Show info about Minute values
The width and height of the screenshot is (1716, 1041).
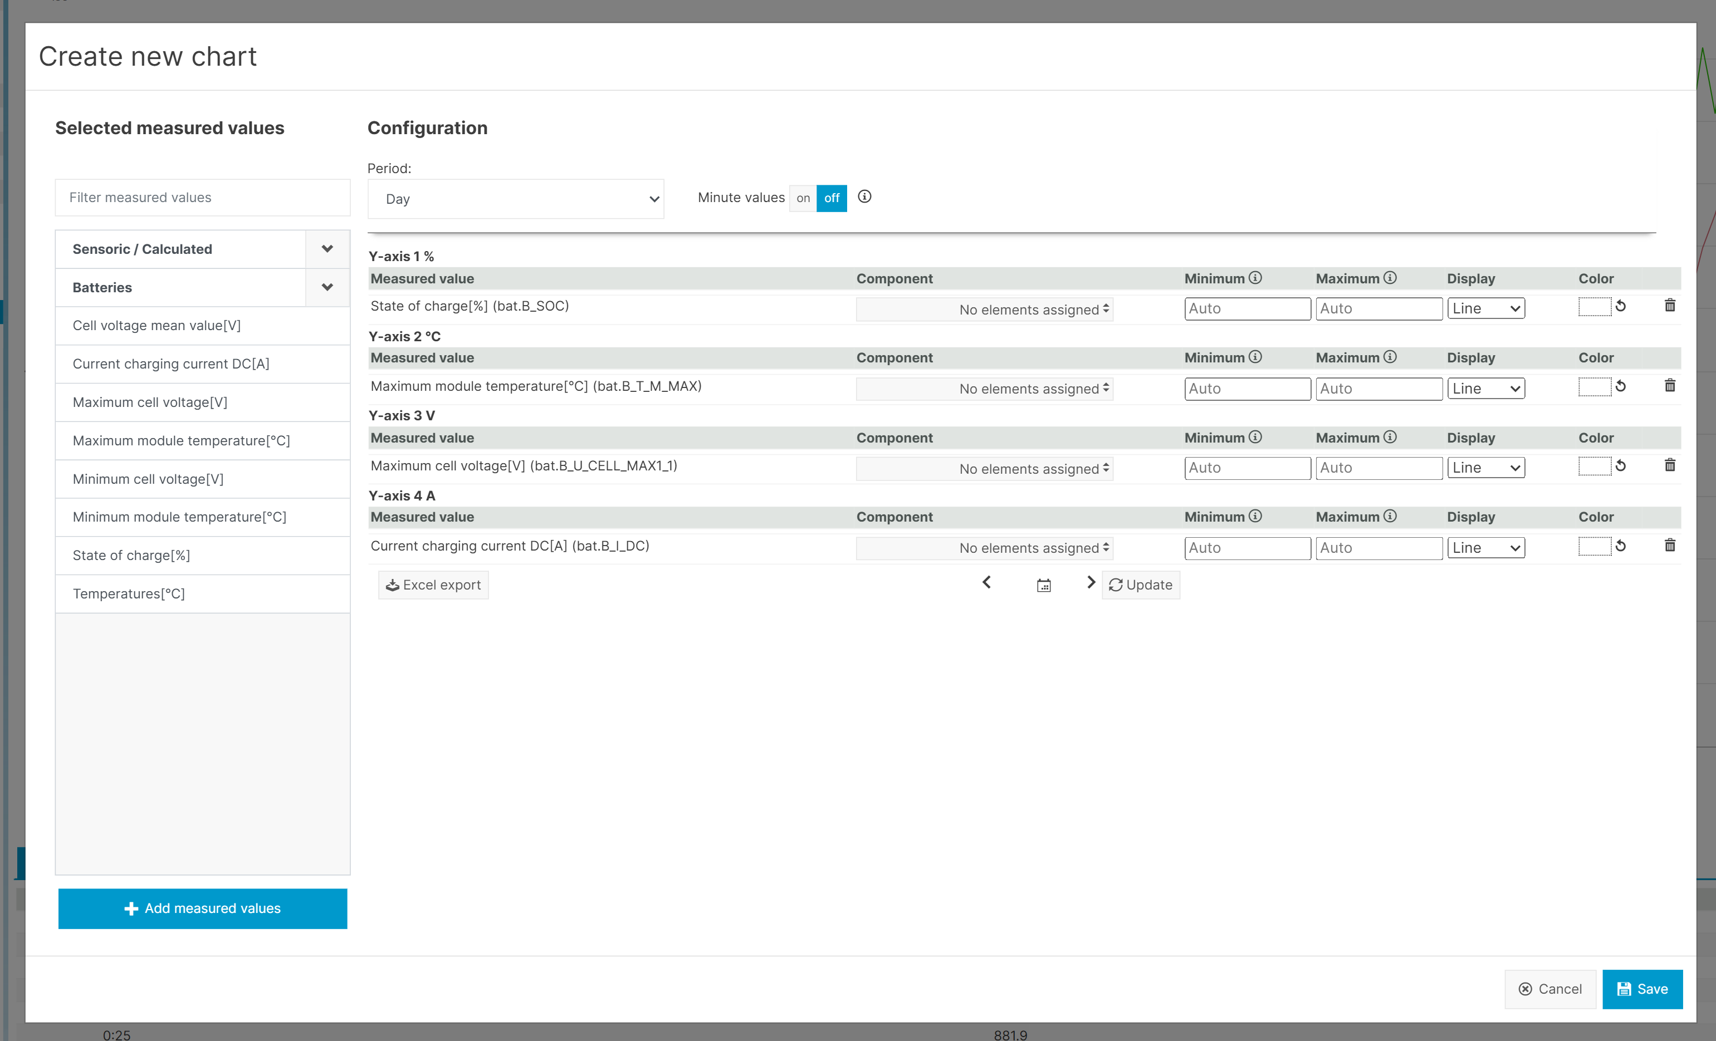coord(864,197)
